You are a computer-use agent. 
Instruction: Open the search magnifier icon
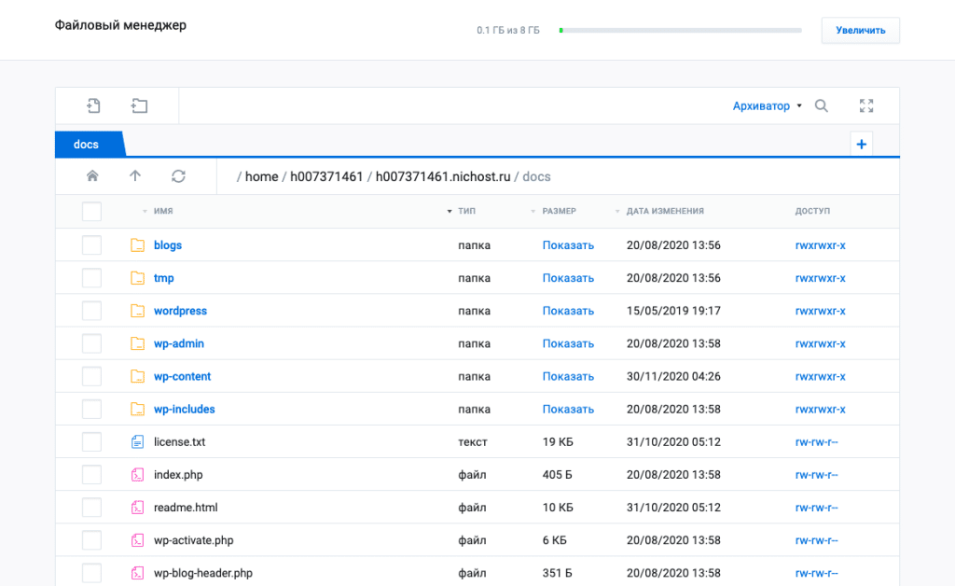(822, 106)
